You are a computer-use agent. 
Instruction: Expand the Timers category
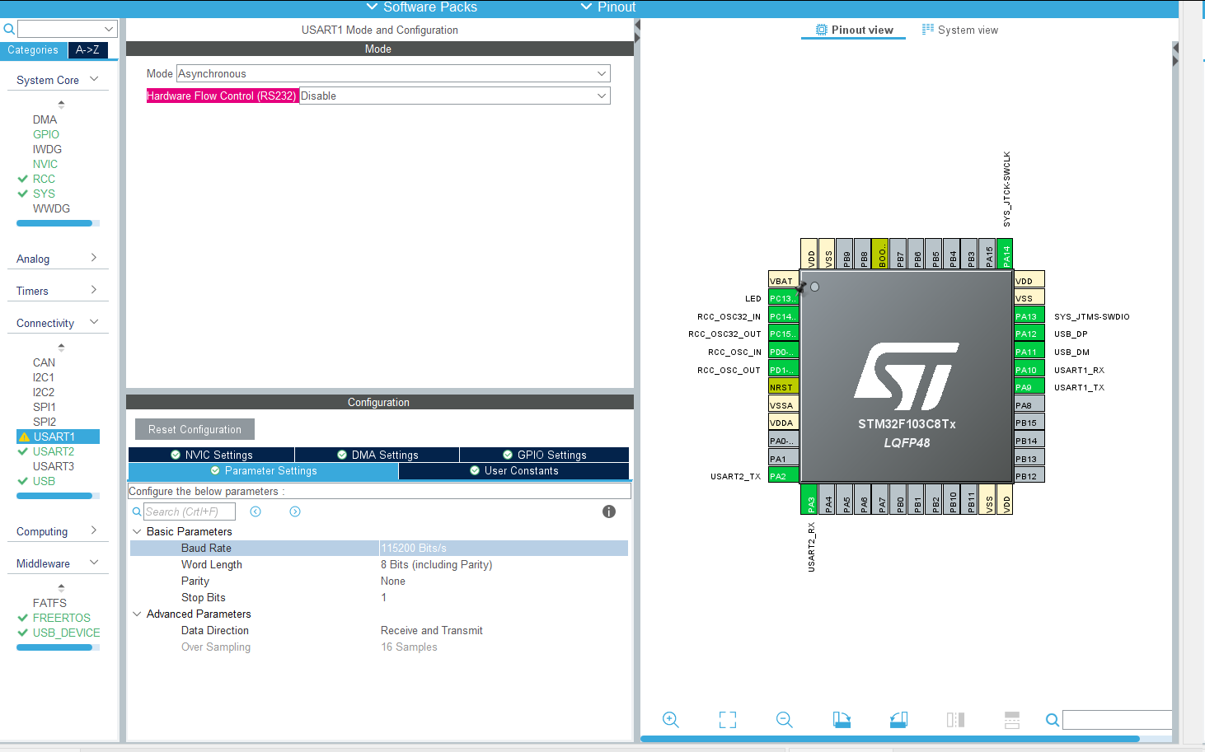click(x=94, y=290)
